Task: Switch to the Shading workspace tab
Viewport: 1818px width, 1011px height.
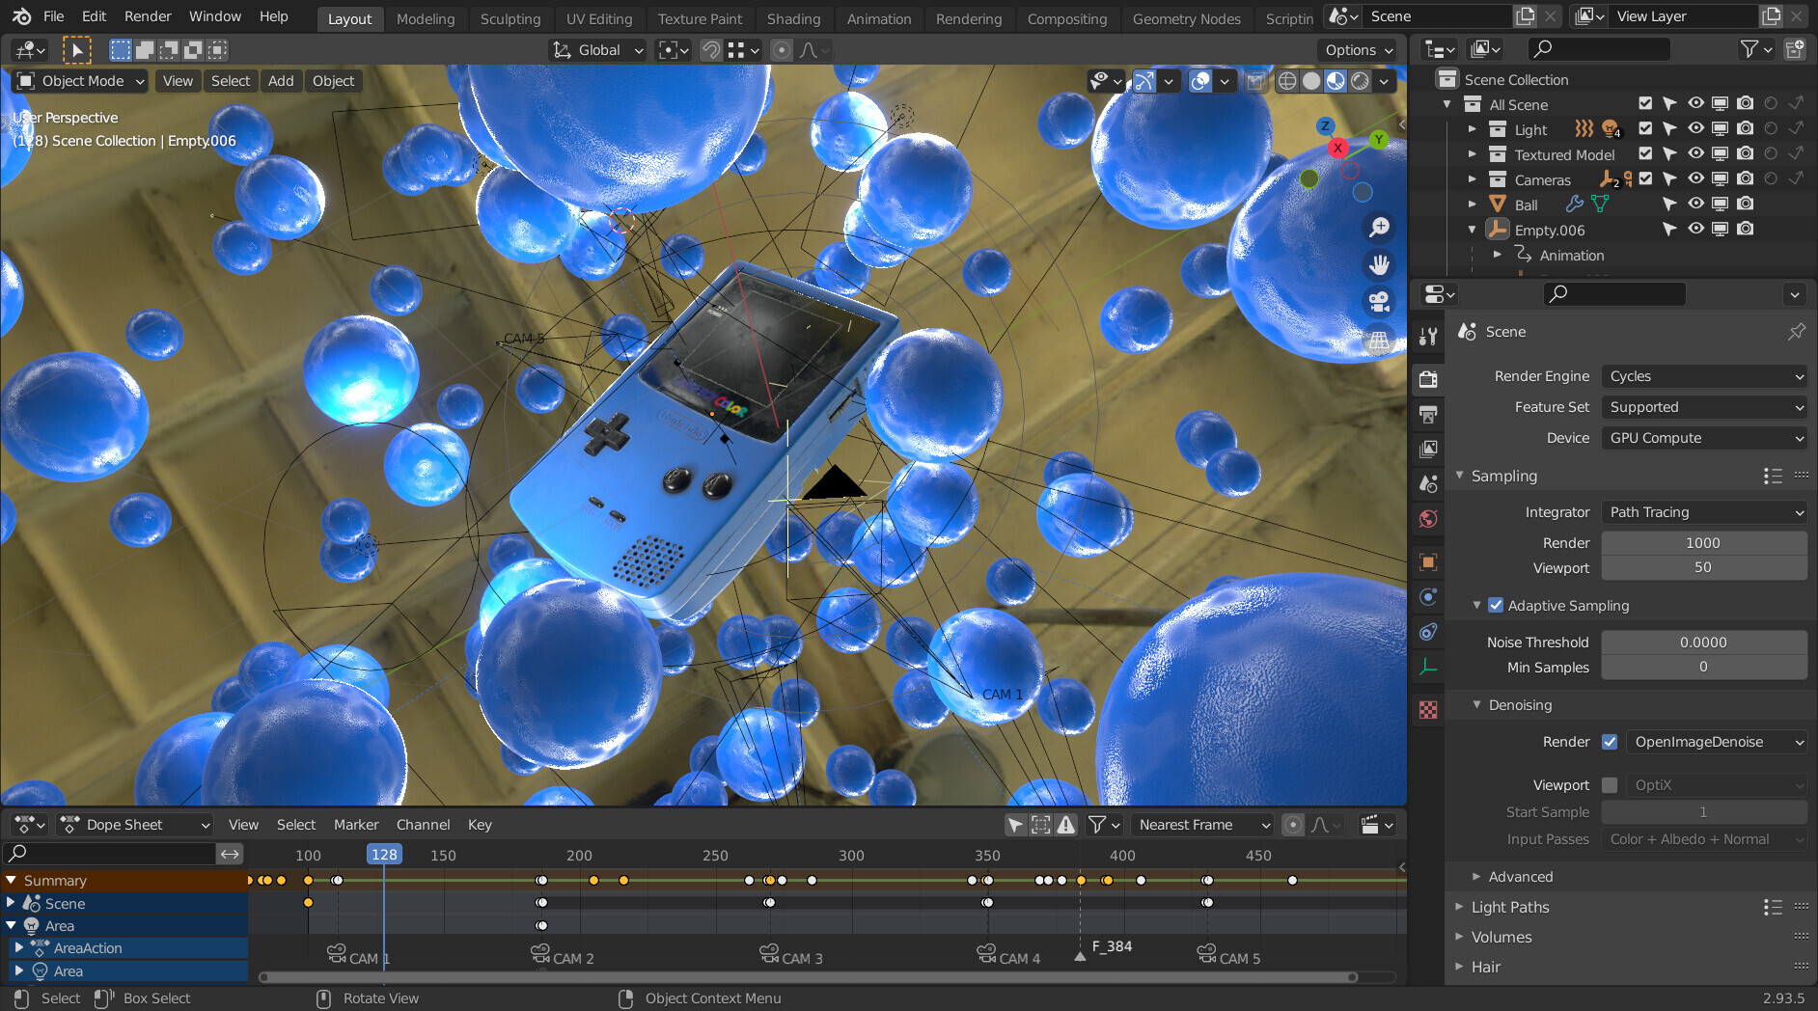Action: [x=793, y=18]
